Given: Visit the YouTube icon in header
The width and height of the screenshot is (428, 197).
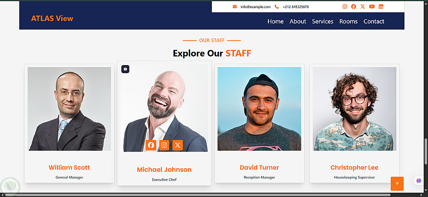Looking at the screenshot, I should coord(372,6).
